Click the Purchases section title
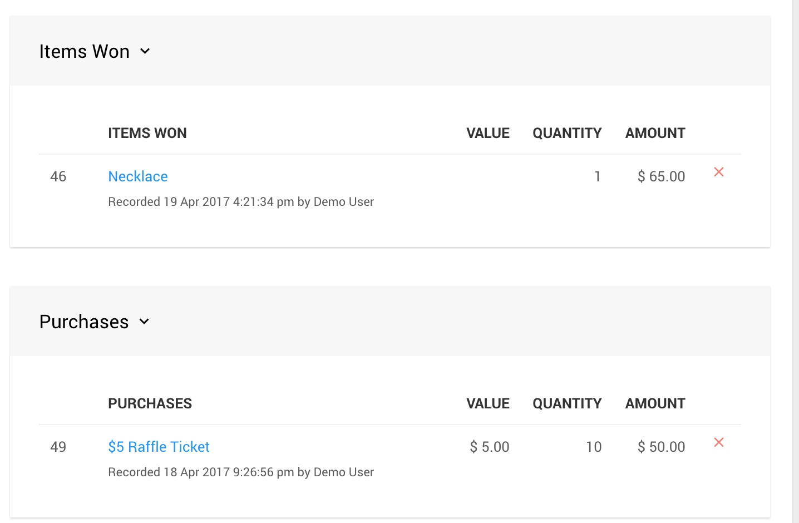 [84, 322]
